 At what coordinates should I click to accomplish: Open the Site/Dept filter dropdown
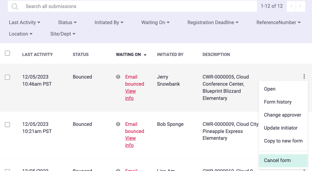pyautogui.click(x=63, y=34)
